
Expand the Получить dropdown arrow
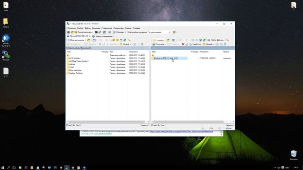(x=166, y=44)
